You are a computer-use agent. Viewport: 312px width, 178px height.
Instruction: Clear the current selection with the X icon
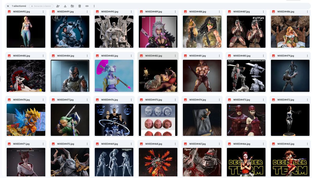point(8,6)
